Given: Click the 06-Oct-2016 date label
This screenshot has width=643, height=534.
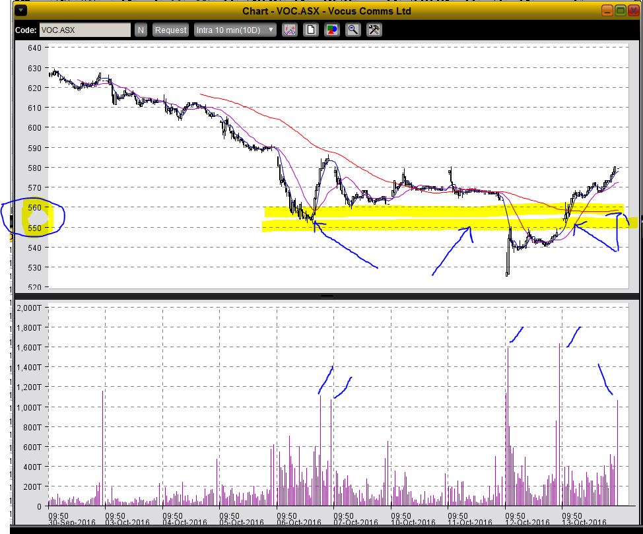Looking at the screenshot, I should (299, 523).
